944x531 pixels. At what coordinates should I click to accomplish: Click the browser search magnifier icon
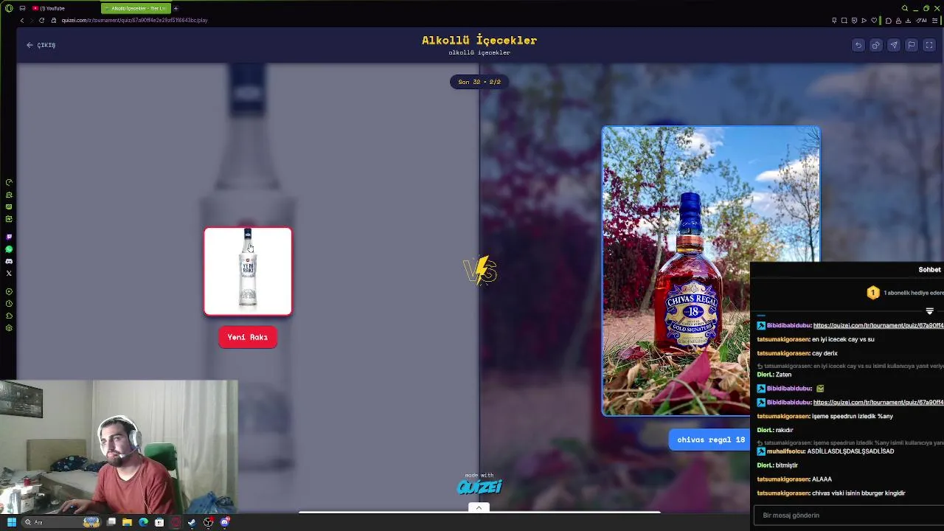[x=905, y=8]
